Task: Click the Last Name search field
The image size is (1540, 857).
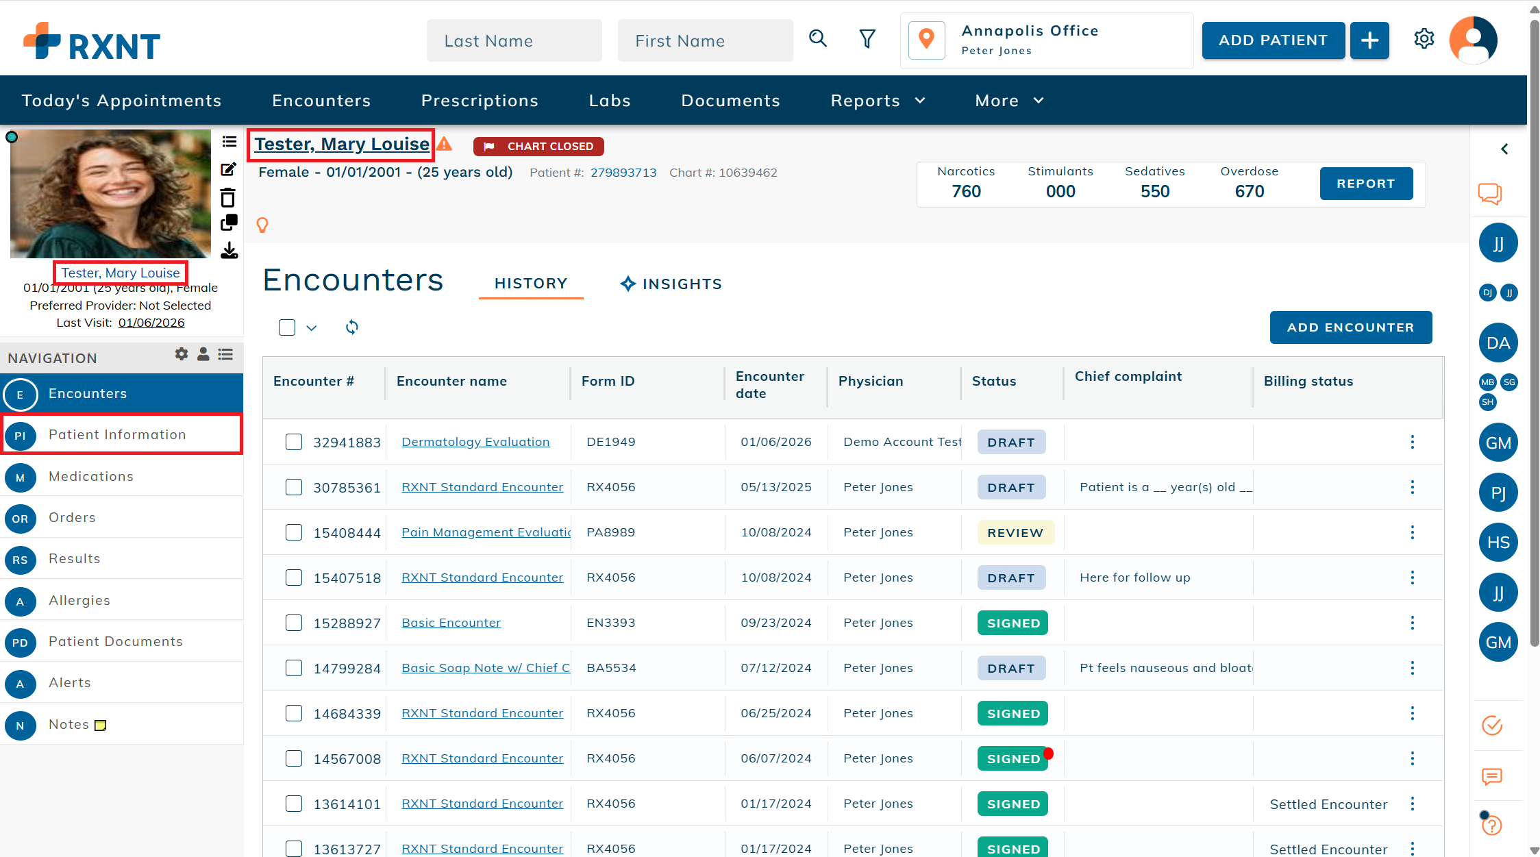Action: [514, 41]
